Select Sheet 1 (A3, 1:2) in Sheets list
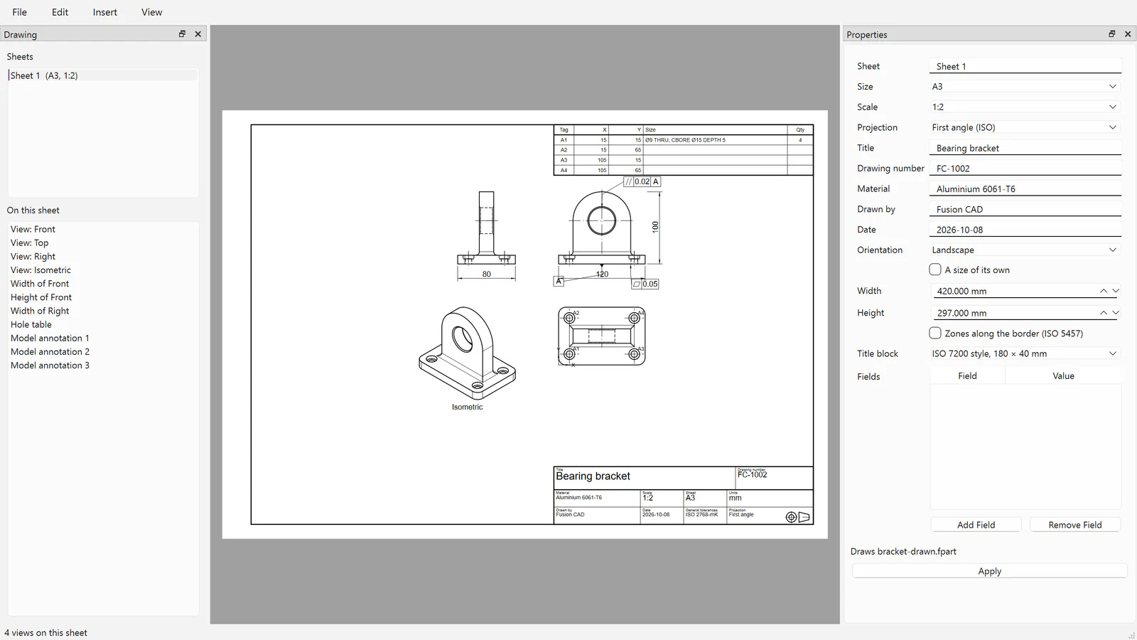1137x640 pixels. (x=103, y=75)
